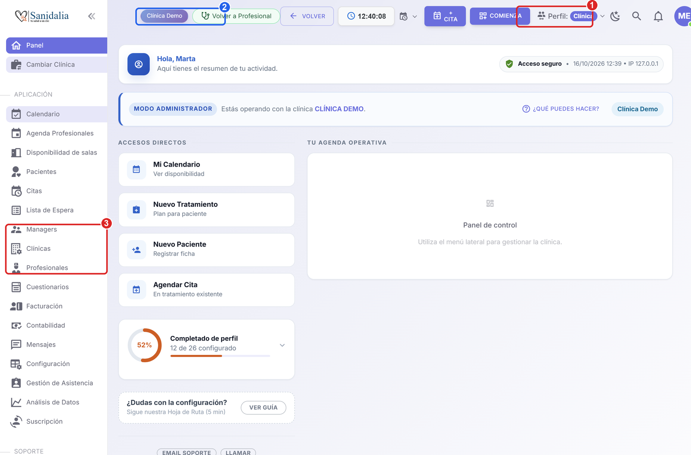
Task: Click ¿QUÉ PUEDES HACER? help link
Action: pos(561,109)
